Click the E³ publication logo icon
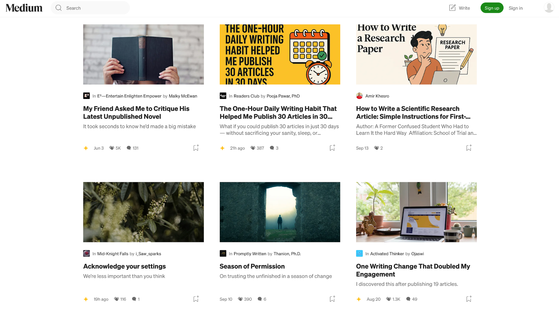The width and height of the screenshot is (559, 312). pos(86,96)
